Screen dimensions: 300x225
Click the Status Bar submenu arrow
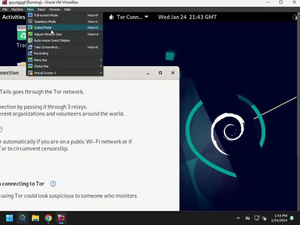point(101,66)
